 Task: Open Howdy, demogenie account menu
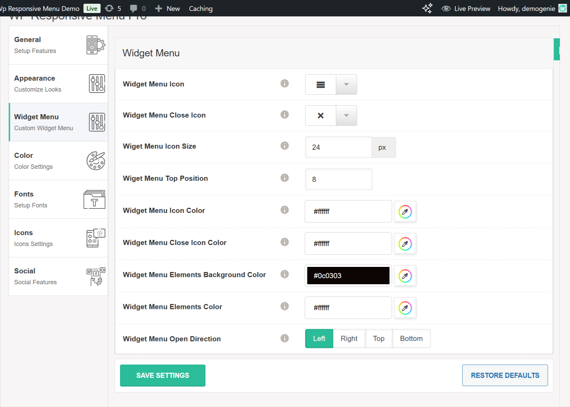(x=532, y=9)
